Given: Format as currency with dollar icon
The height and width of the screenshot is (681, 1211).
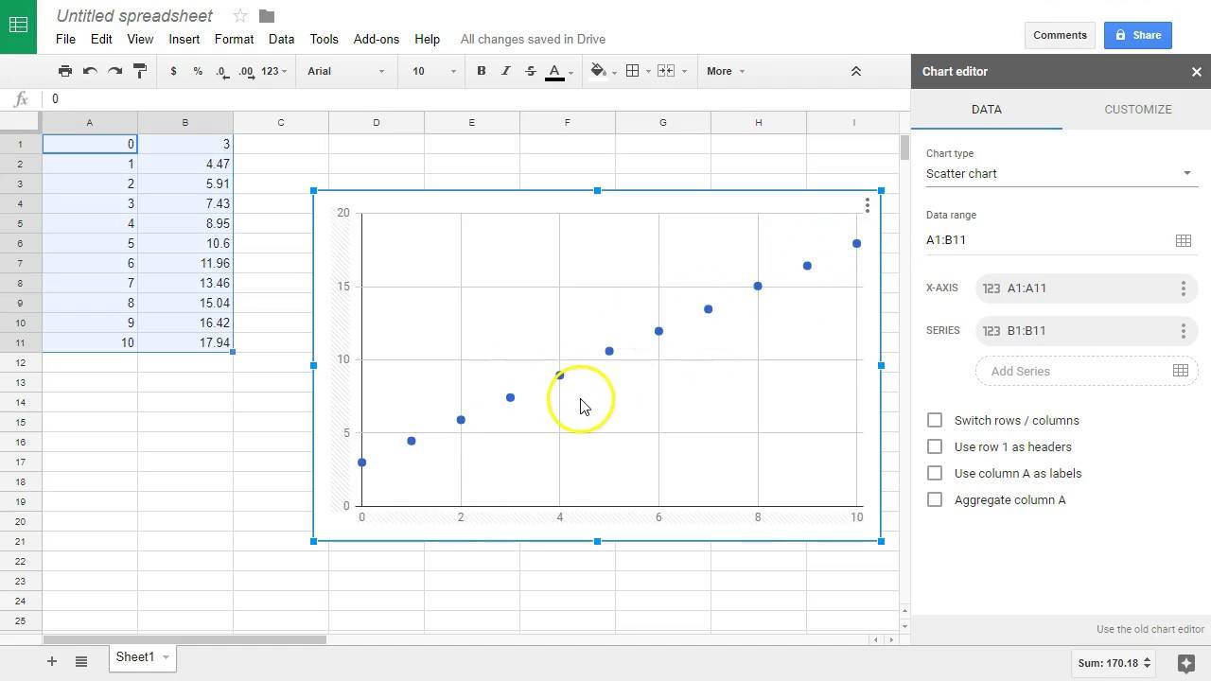Looking at the screenshot, I should [x=173, y=71].
